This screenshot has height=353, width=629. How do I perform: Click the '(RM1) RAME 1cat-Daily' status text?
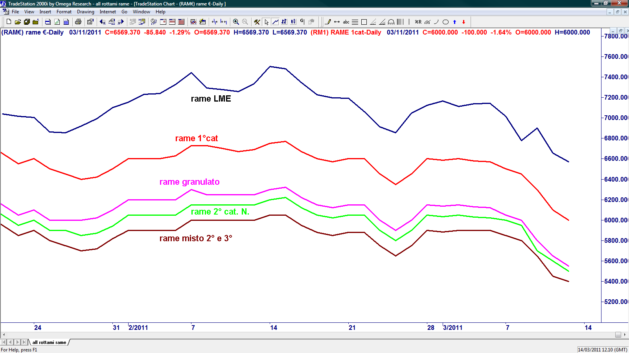pos(346,33)
